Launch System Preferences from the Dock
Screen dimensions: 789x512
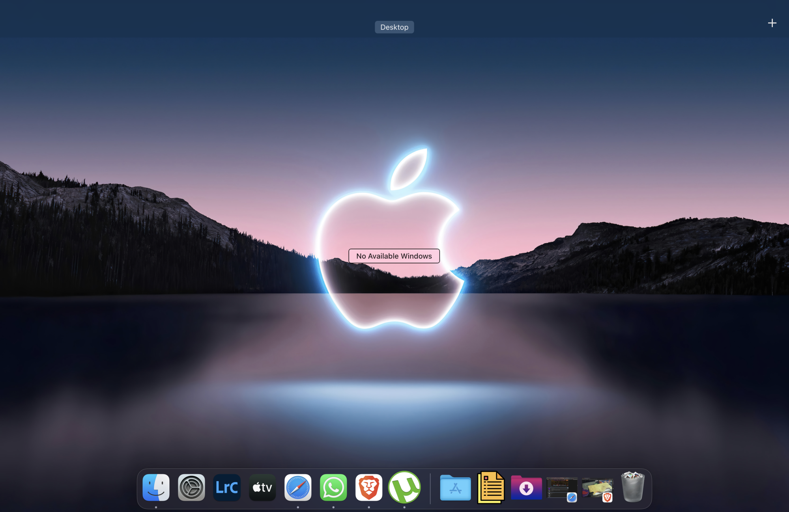pos(191,488)
